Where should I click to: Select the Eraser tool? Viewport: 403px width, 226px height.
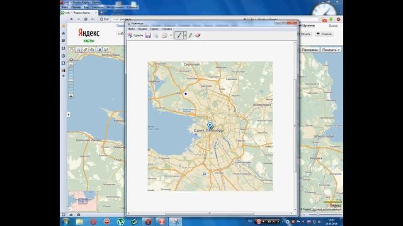pos(198,35)
